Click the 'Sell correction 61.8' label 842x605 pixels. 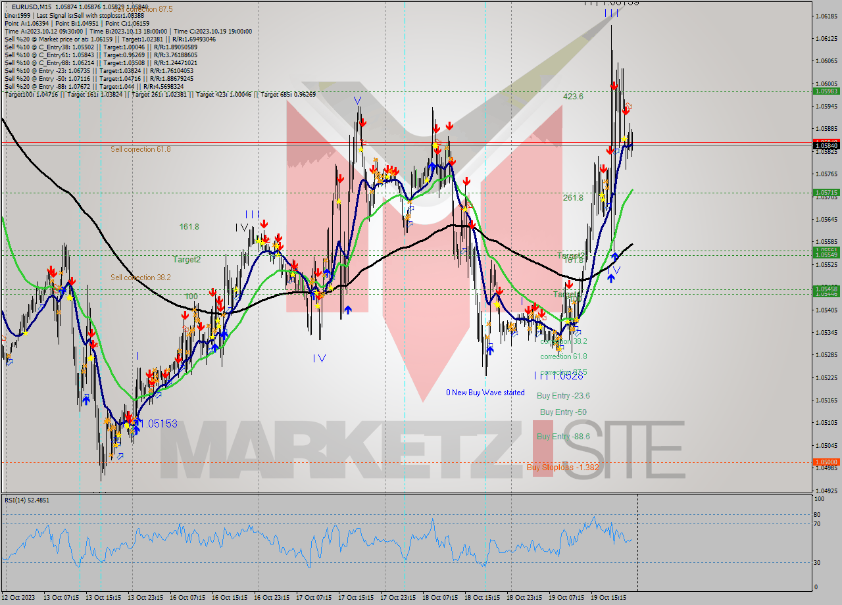[141, 149]
